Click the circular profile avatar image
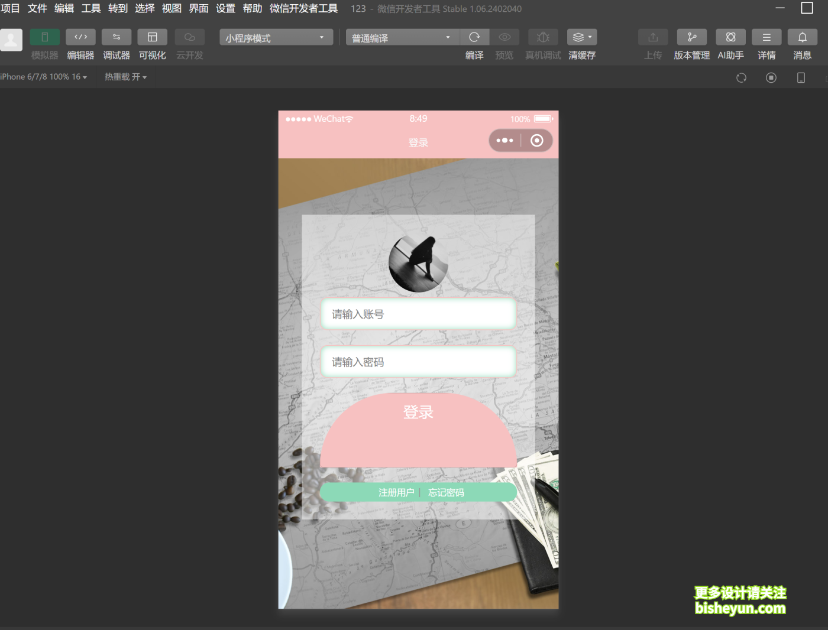828x630 pixels. [x=418, y=263]
